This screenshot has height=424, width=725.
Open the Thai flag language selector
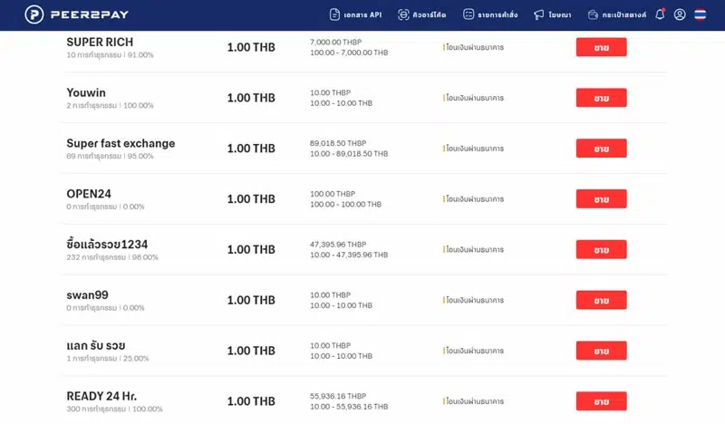(x=701, y=14)
